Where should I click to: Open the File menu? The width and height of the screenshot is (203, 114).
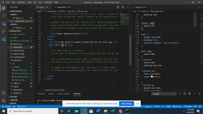tap(8, 2)
